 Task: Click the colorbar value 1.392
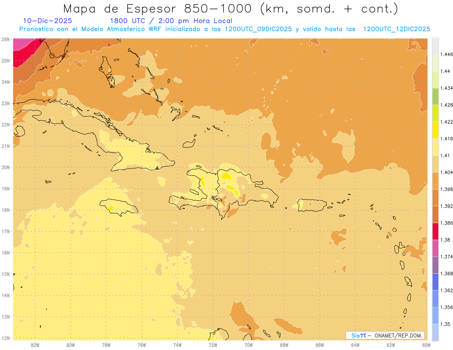447,206
